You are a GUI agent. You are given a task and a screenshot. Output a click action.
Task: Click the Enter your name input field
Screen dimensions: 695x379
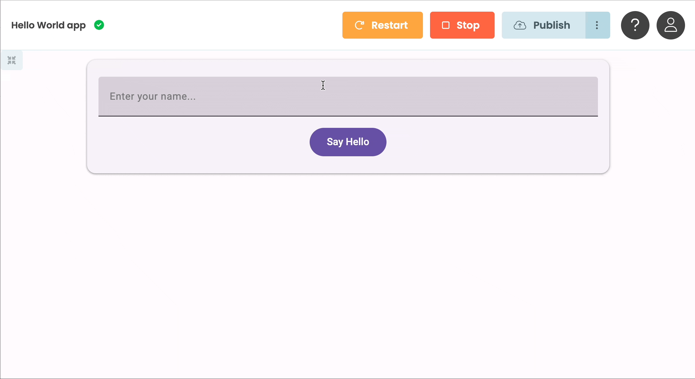(348, 97)
